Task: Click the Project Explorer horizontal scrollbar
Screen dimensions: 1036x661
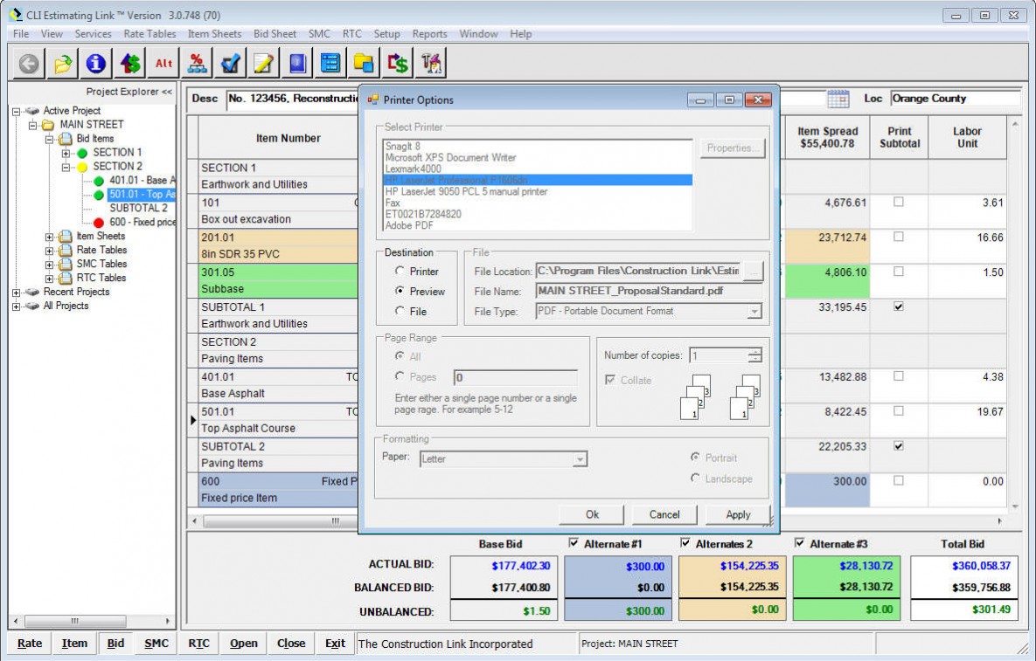Action: tap(92, 621)
